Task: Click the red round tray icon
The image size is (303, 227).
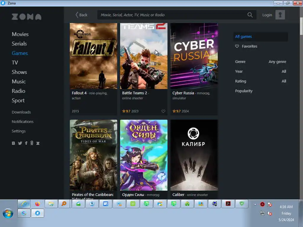Action: 262,205
